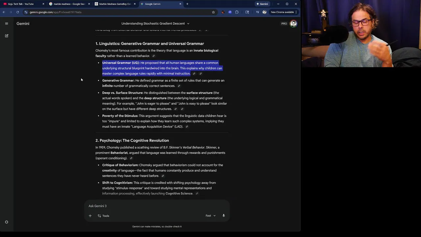This screenshot has height=237, width=421.
Task: Click the image search toolbar icon
Action: 247,12
